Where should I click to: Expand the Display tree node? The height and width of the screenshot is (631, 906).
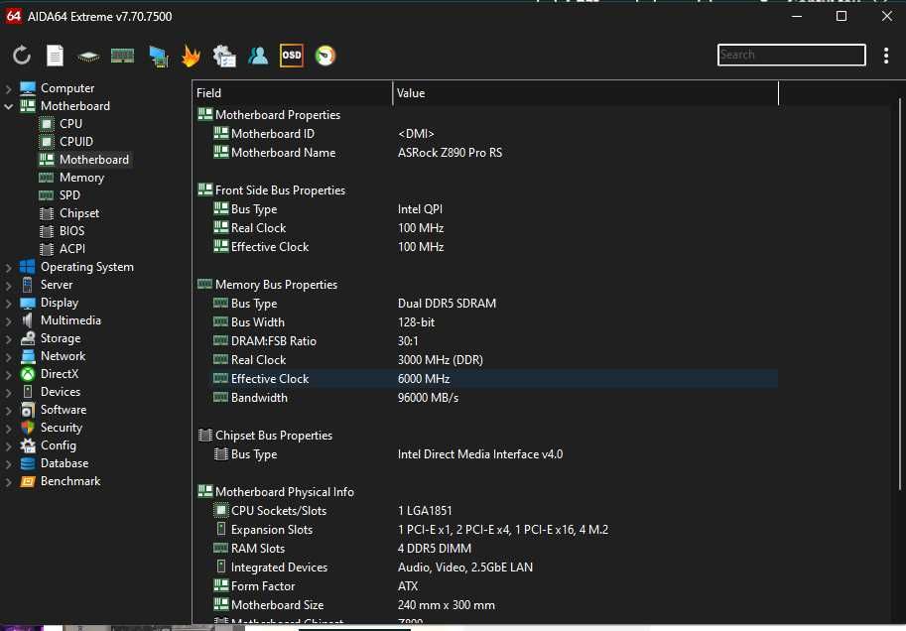(8, 303)
